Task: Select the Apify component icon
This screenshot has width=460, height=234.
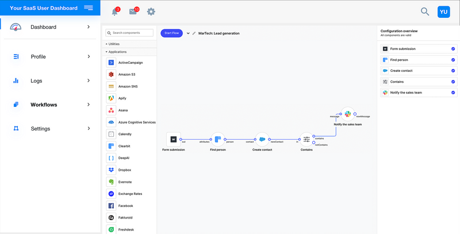Action: click(x=111, y=98)
